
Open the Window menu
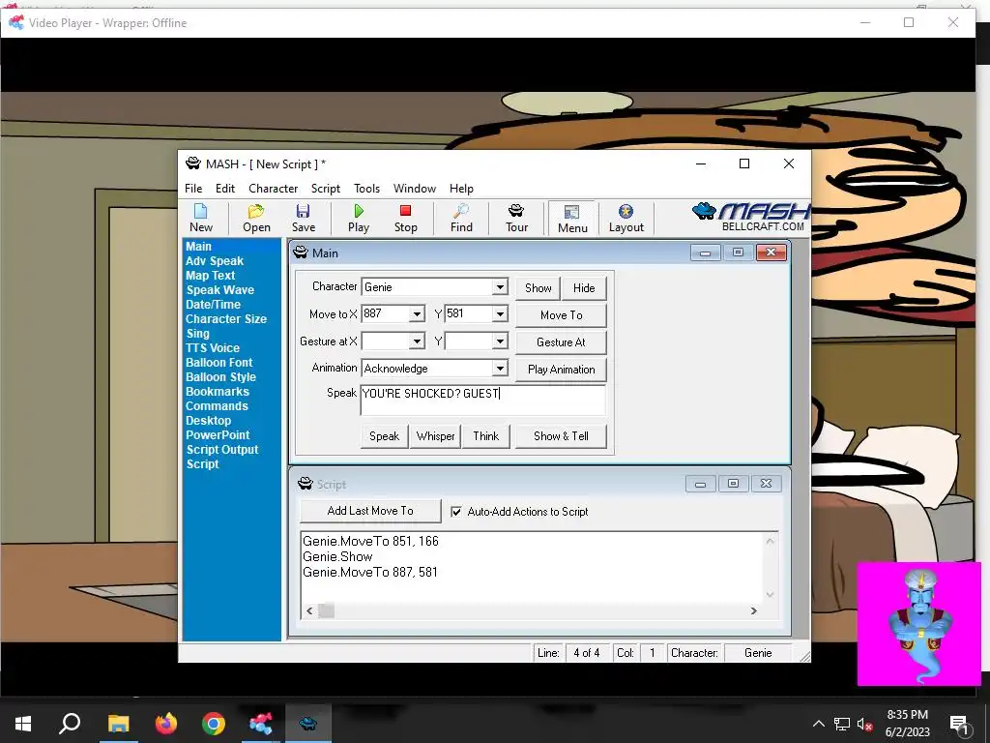(x=414, y=189)
